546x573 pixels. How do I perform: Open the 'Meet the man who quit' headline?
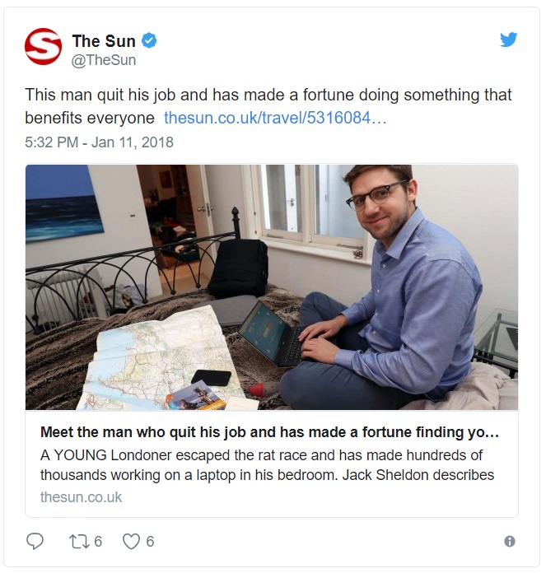pyautogui.click(x=270, y=432)
